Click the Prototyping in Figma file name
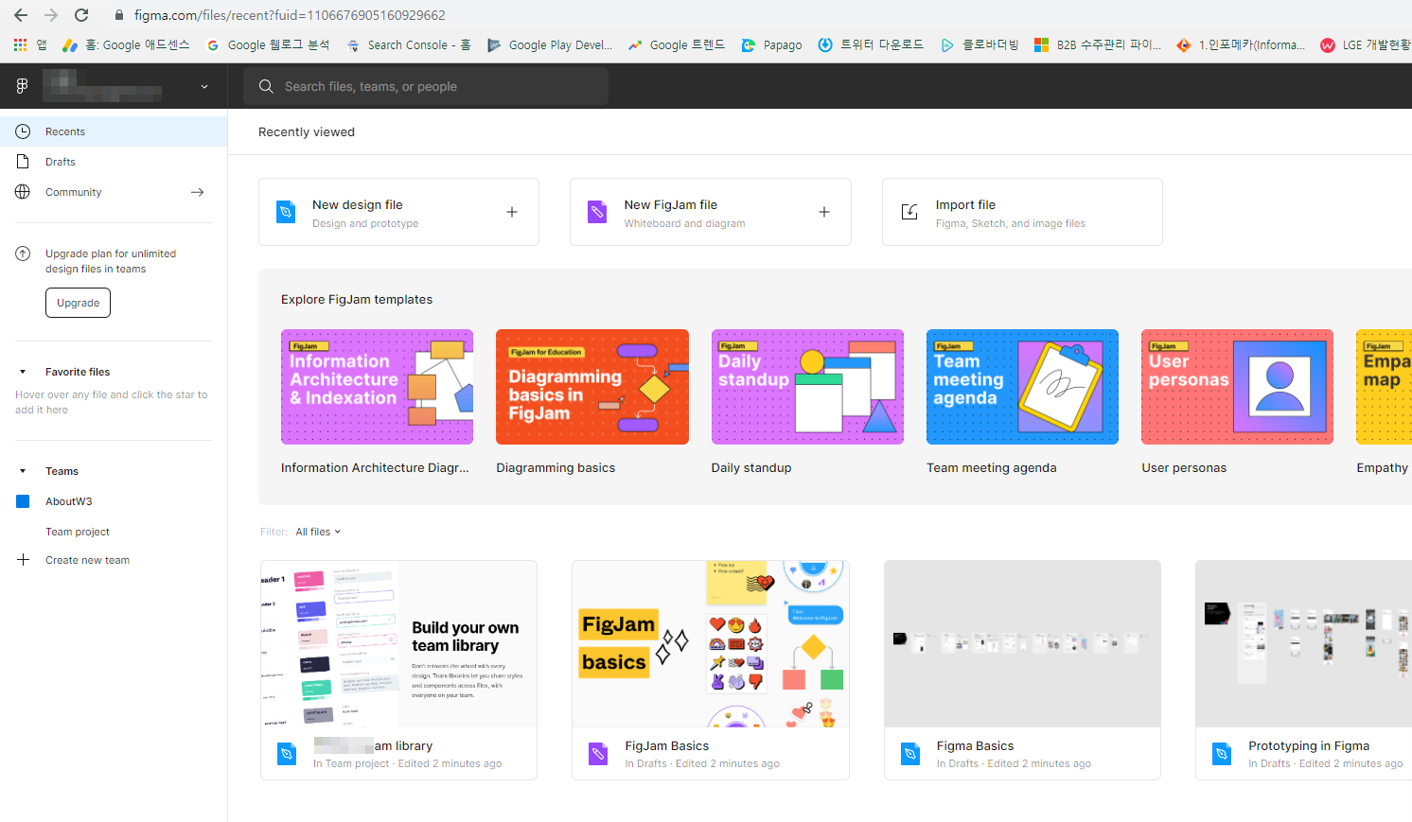This screenshot has height=822, width=1412. click(1309, 745)
